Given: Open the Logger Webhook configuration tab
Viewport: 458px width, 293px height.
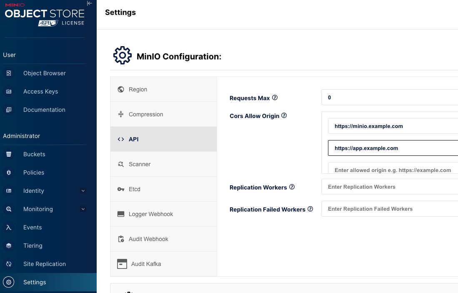Looking at the screenshot, I should click(163, 214).
